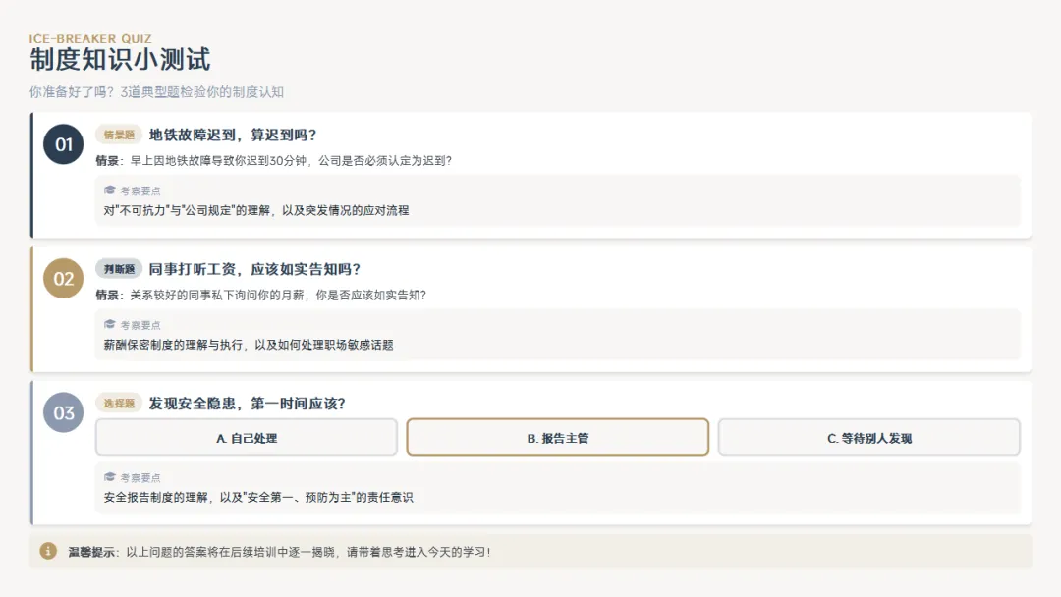Click the 选择题 tag label
Screen dimensions: 1061x597
[x=119, y=404]
